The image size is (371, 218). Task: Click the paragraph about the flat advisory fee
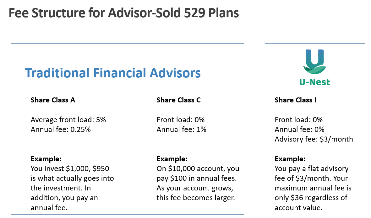[313, 188]
